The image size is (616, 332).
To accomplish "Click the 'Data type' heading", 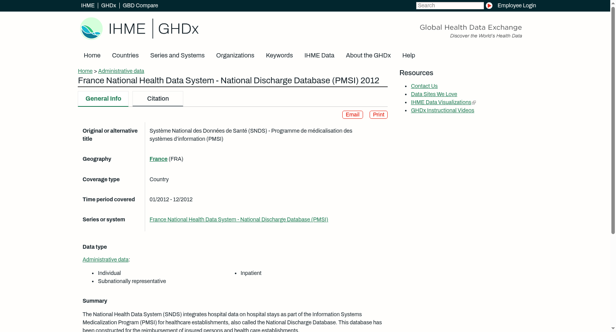I will point(95,247).
